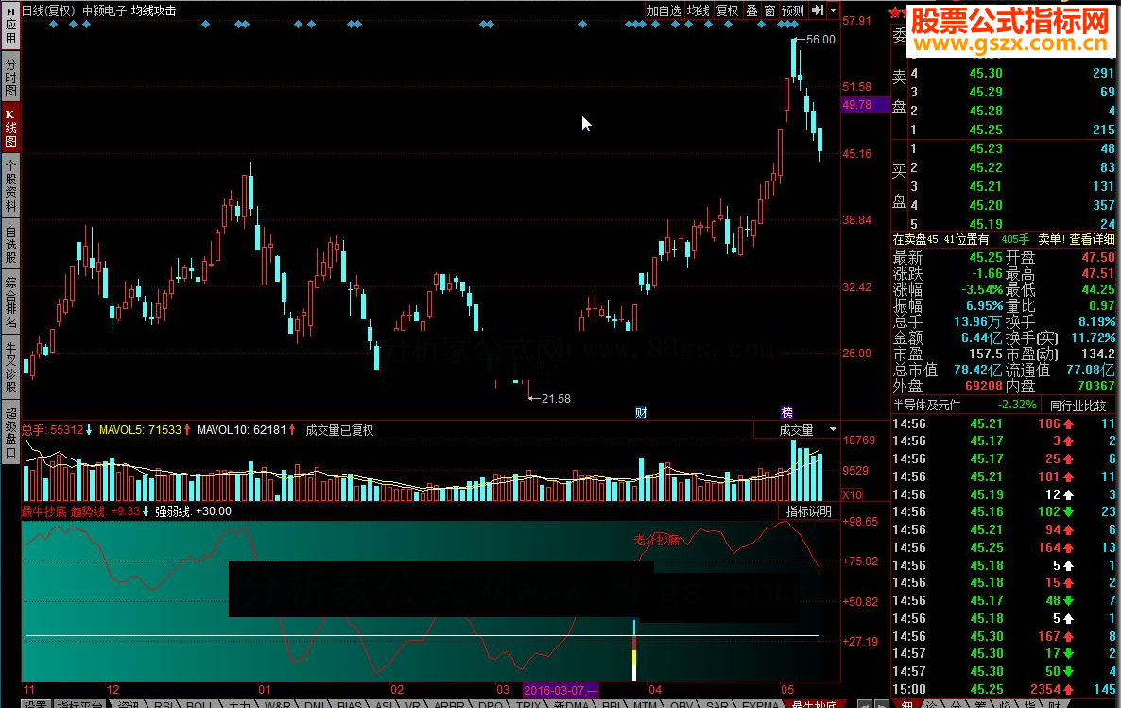Screen dimensions: 1121x708
Task: Select the DPO indicator tab
Action: 491,703
